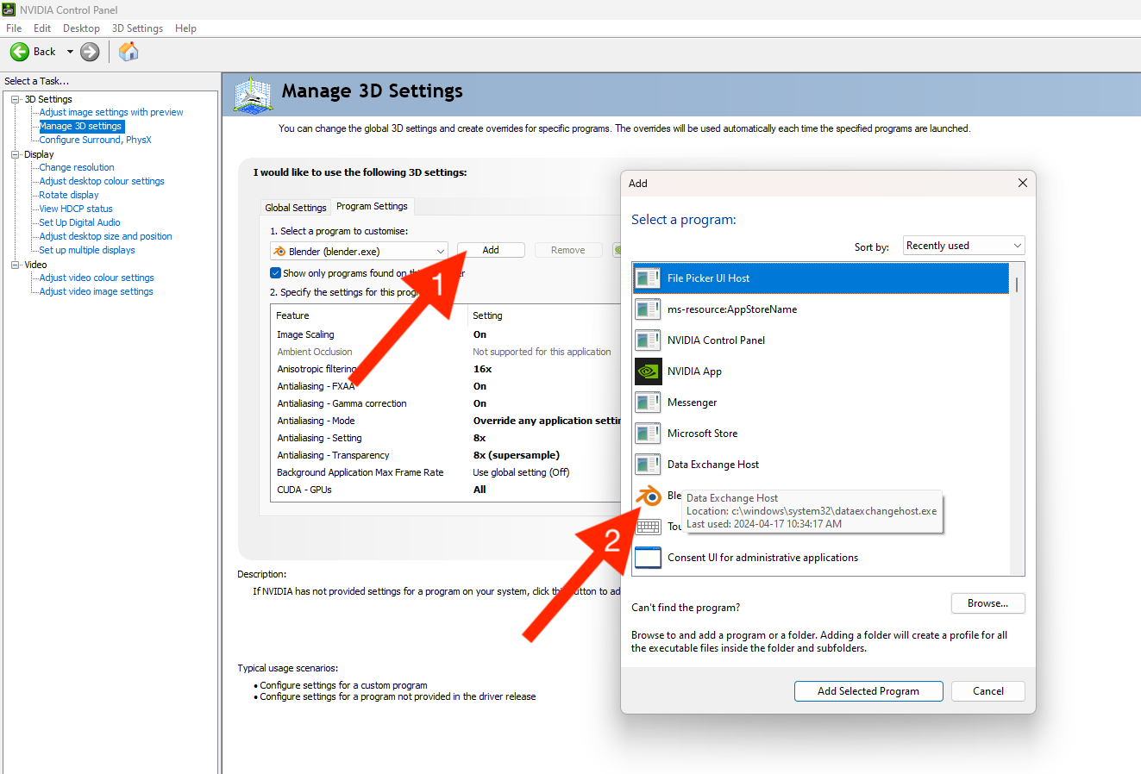Open the File menu

[x=14, y=28]
